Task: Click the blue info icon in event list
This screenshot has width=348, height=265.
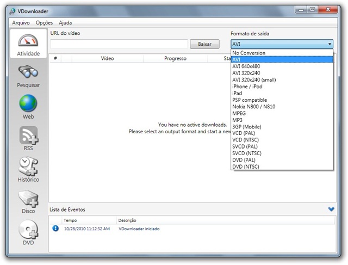Action: coord(55,229)
